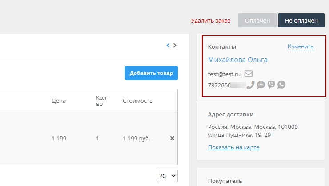This screenshot has height=186, width=329.
Task: Send SMS via the SMS bubble icon
Action: [261, 85]
